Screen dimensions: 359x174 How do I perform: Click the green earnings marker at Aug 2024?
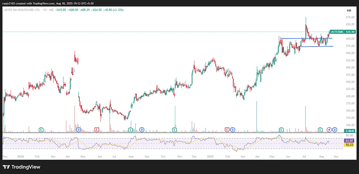point(130,130)
